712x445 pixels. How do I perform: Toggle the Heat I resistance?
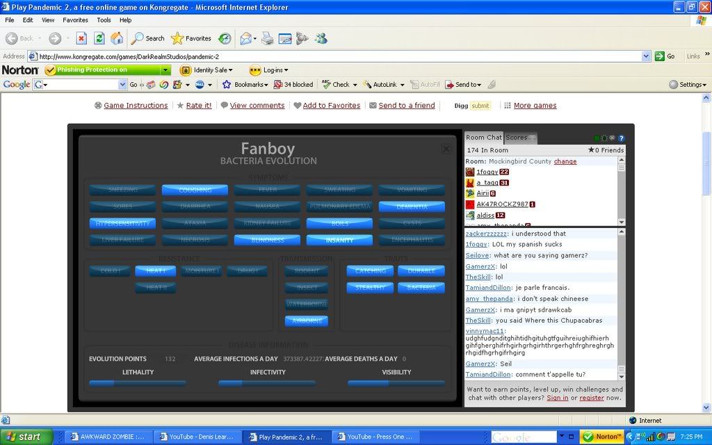[156, 271]
